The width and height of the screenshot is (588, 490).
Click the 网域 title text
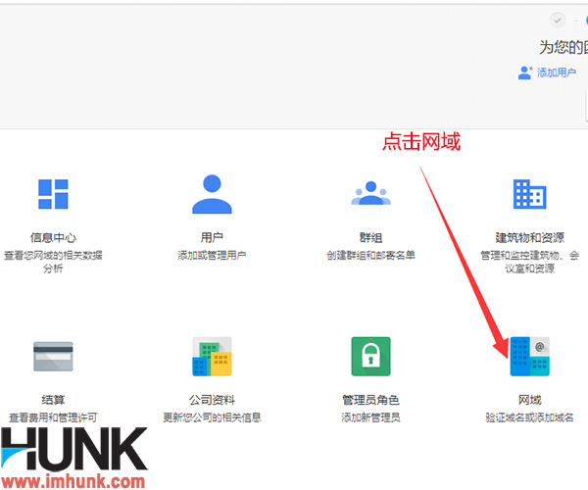[x=529, y=400]
